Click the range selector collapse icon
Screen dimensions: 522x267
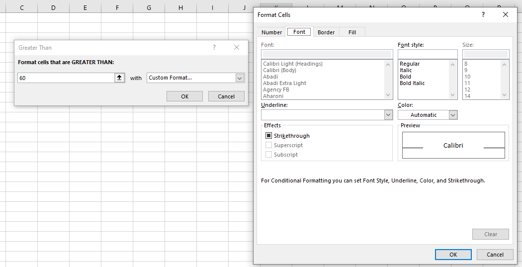(119, 78)
